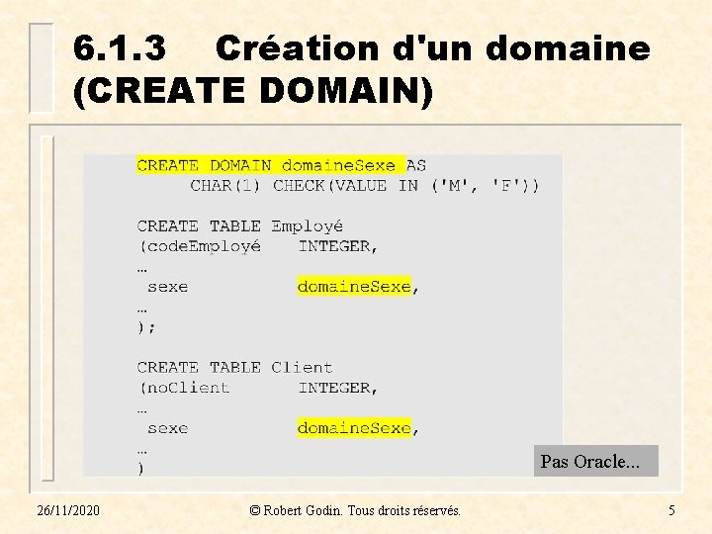Click 'sexe' in the Client table definition
Image resolution: width=712 pixels, height=534 pixels.
pos(167,428)
